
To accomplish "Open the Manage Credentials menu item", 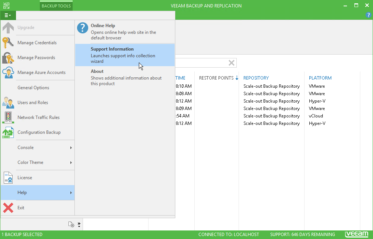I will [x=38, y=43].
